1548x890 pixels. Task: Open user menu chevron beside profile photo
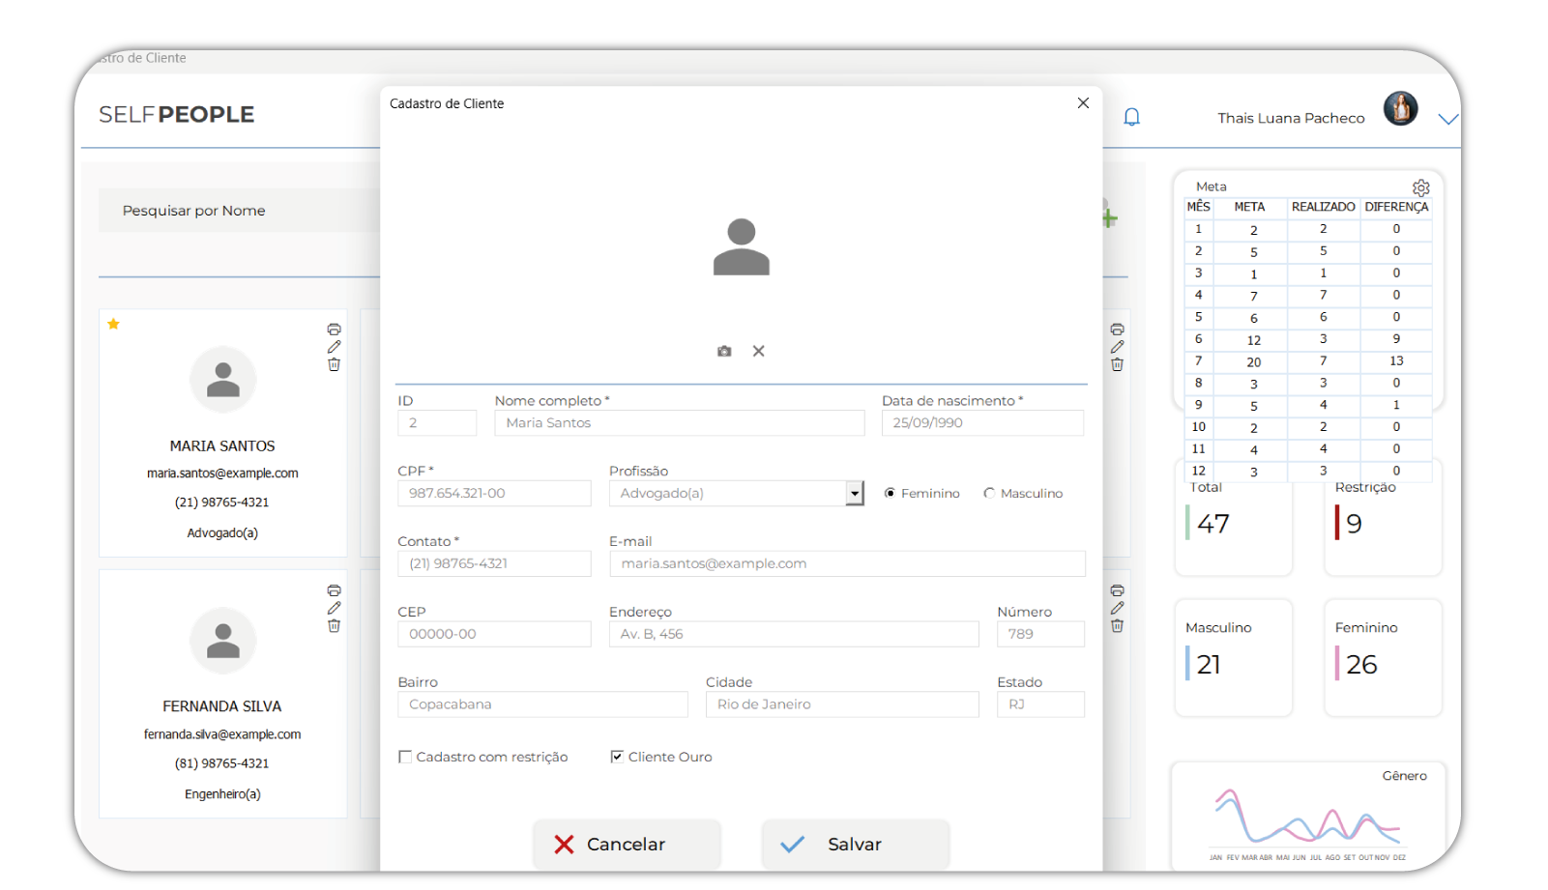pos(1446,119)
